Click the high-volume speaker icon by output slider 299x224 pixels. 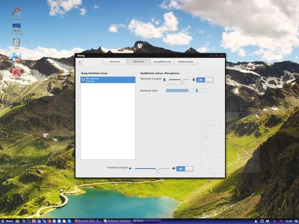click(174, 169)
